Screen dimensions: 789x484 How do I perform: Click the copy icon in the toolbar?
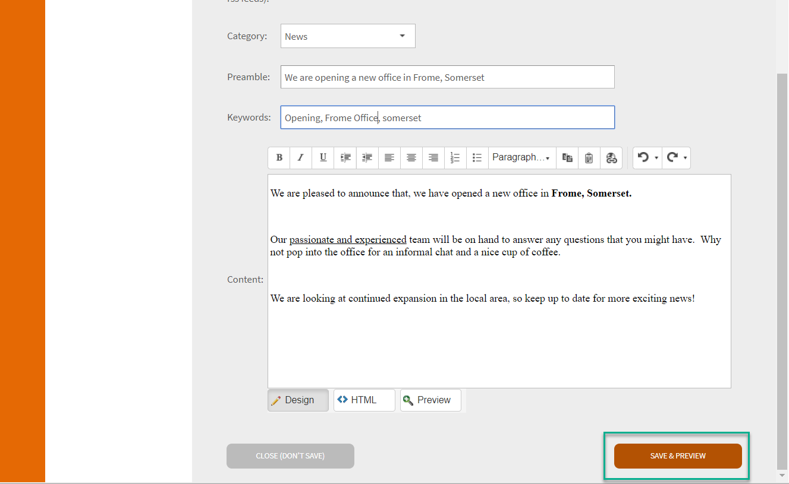tap(567, 158)
